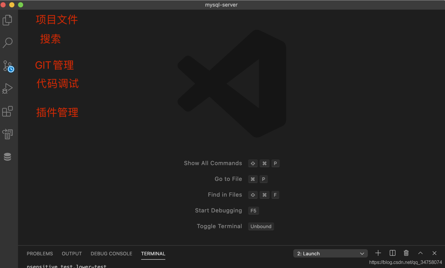Image resolution: width=445 pixels, height=268 pixels.
Task: Open the Source Control view
Action: (x=8, y=66)
